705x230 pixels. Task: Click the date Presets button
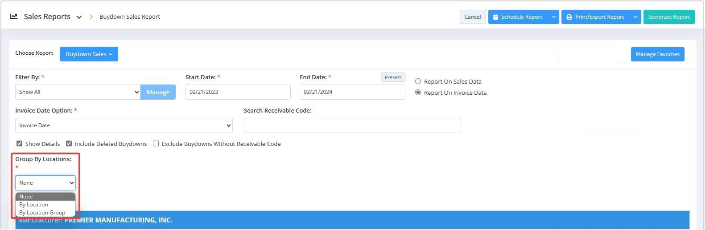[x=393, y=77]
